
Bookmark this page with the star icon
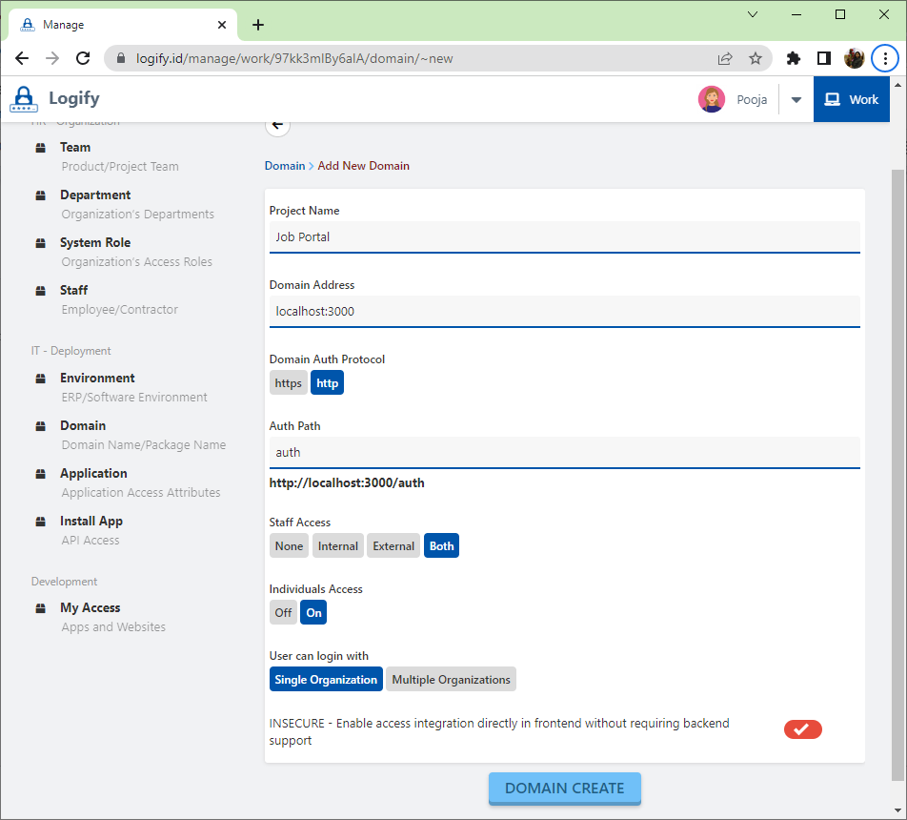pyautogui.click(x=756, y=58)
